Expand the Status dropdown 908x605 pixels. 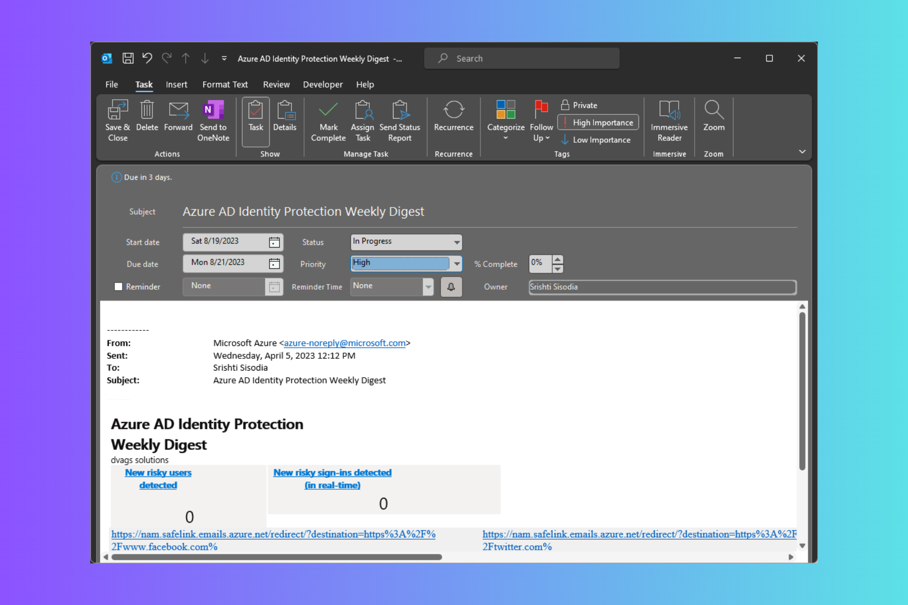pyautogui.click(x=456, y=242)
